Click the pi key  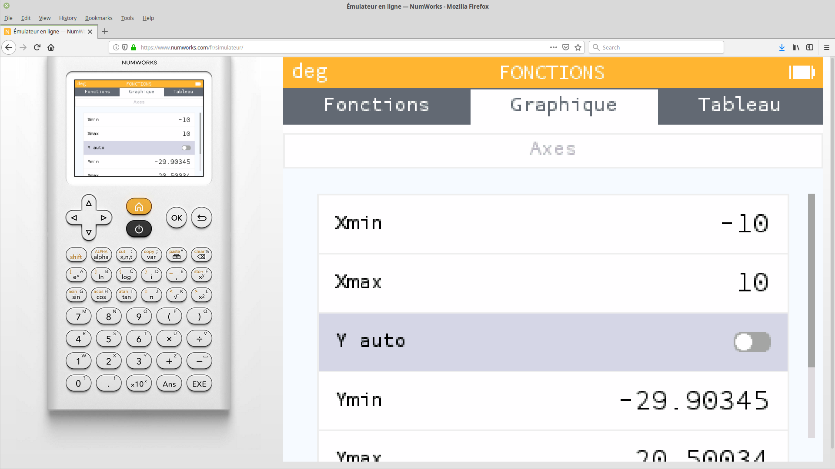click(x=151, y=295)
